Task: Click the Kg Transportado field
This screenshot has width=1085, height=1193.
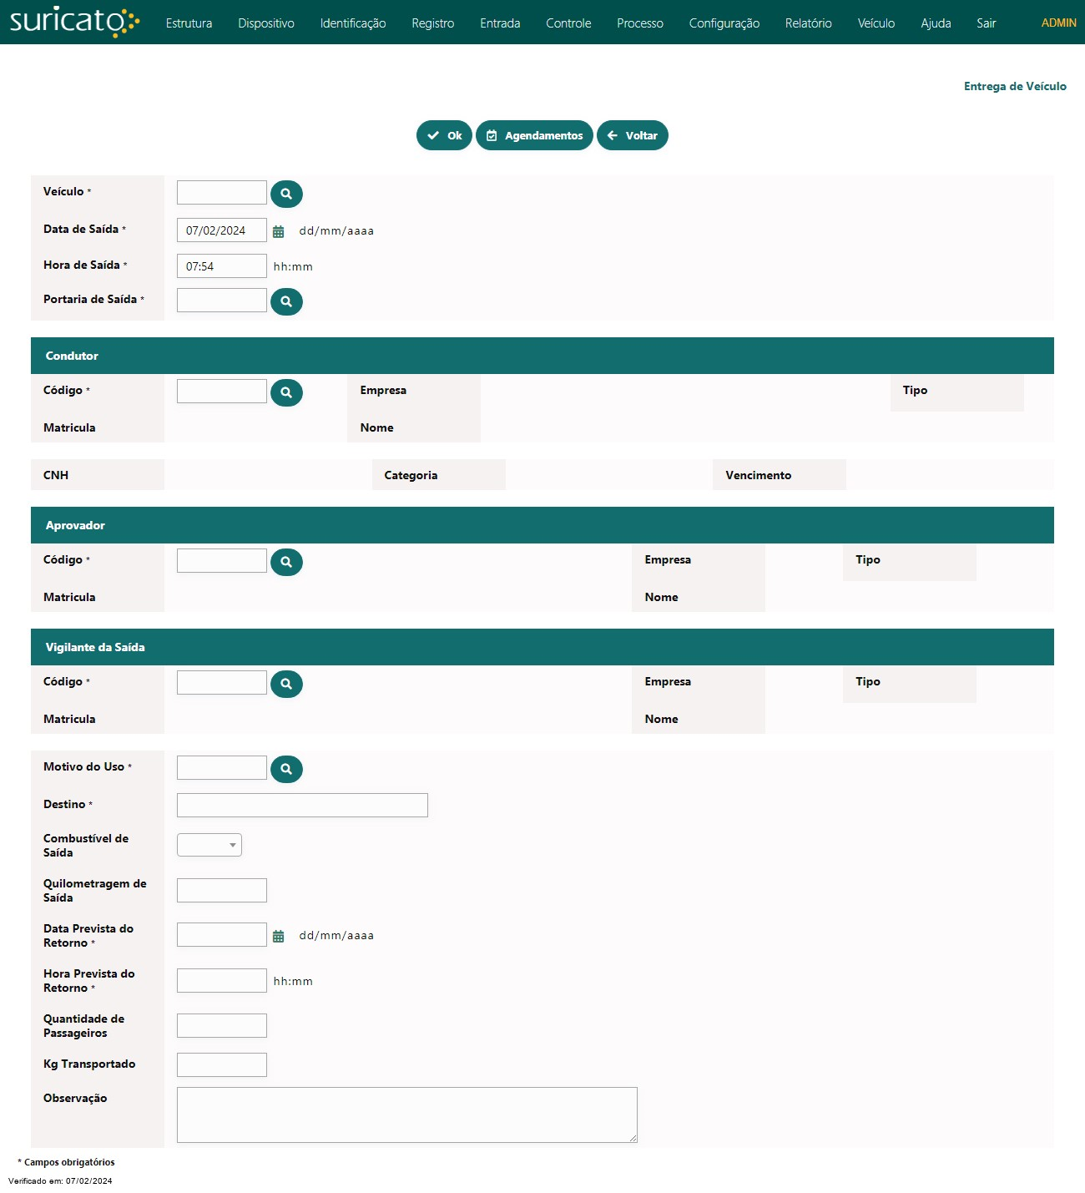Action: tap(222, 1064)
